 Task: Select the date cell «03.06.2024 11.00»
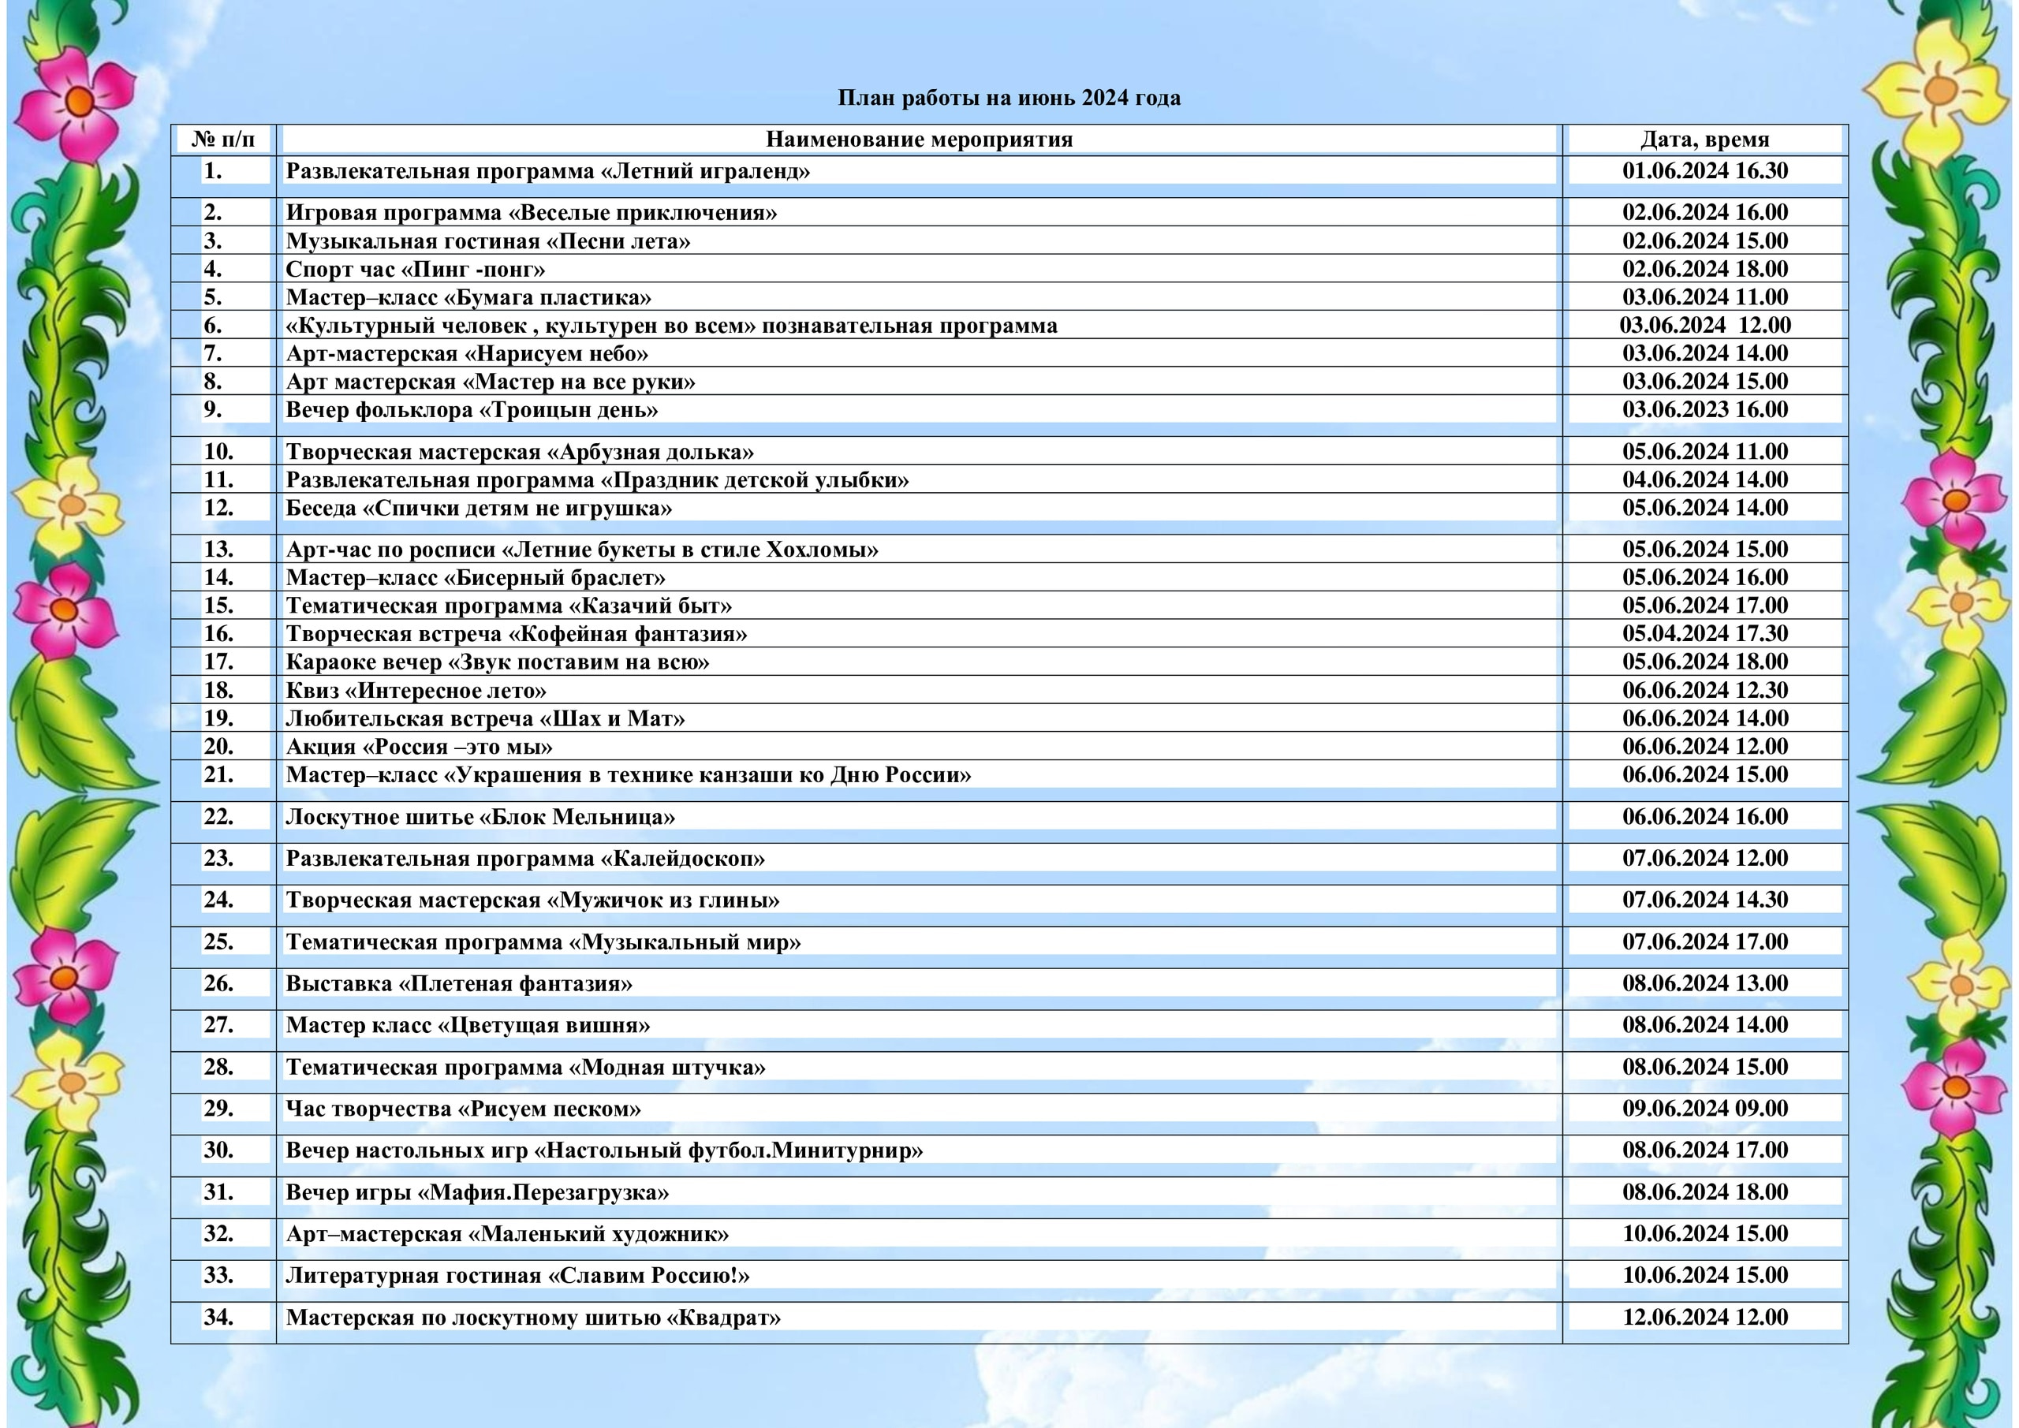click(x=1705, y=297)
